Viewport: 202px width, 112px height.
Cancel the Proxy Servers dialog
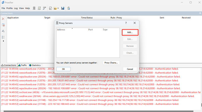point(130,69)
